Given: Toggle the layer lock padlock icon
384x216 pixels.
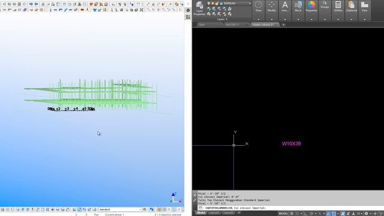Looking at the screenshot, I should tap(217, 4).
